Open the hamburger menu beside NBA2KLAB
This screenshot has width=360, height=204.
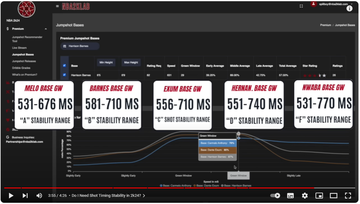click(57, 6)
